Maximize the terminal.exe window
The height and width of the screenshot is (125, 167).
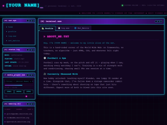pos(158,22)
